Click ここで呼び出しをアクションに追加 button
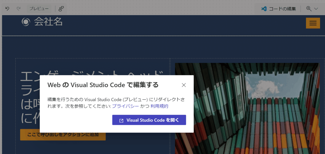Screen dimensions: 325x154 point(63,135)
